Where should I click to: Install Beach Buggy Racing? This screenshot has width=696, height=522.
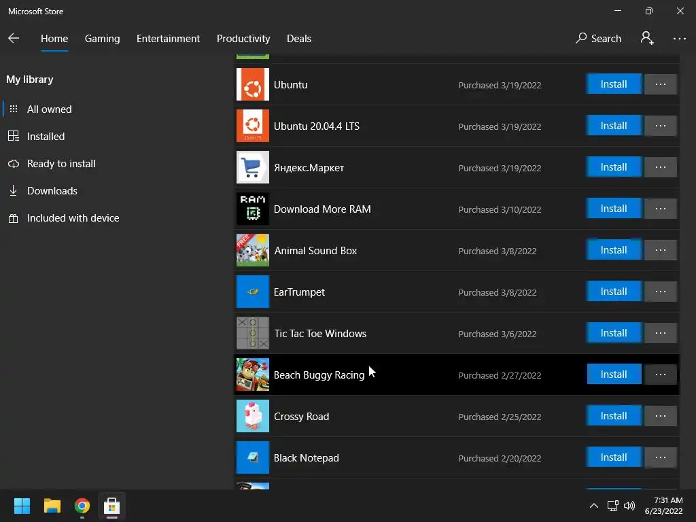click(x=614, y=375)
